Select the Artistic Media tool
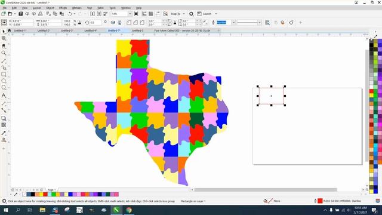 pyautogui.click(x=4, y=67)
